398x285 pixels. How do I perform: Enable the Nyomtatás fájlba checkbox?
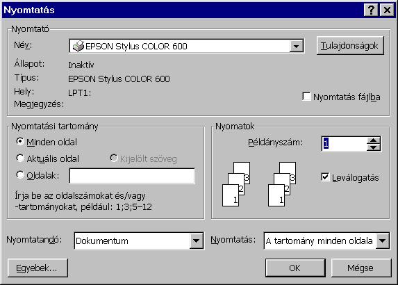[306, 96]
